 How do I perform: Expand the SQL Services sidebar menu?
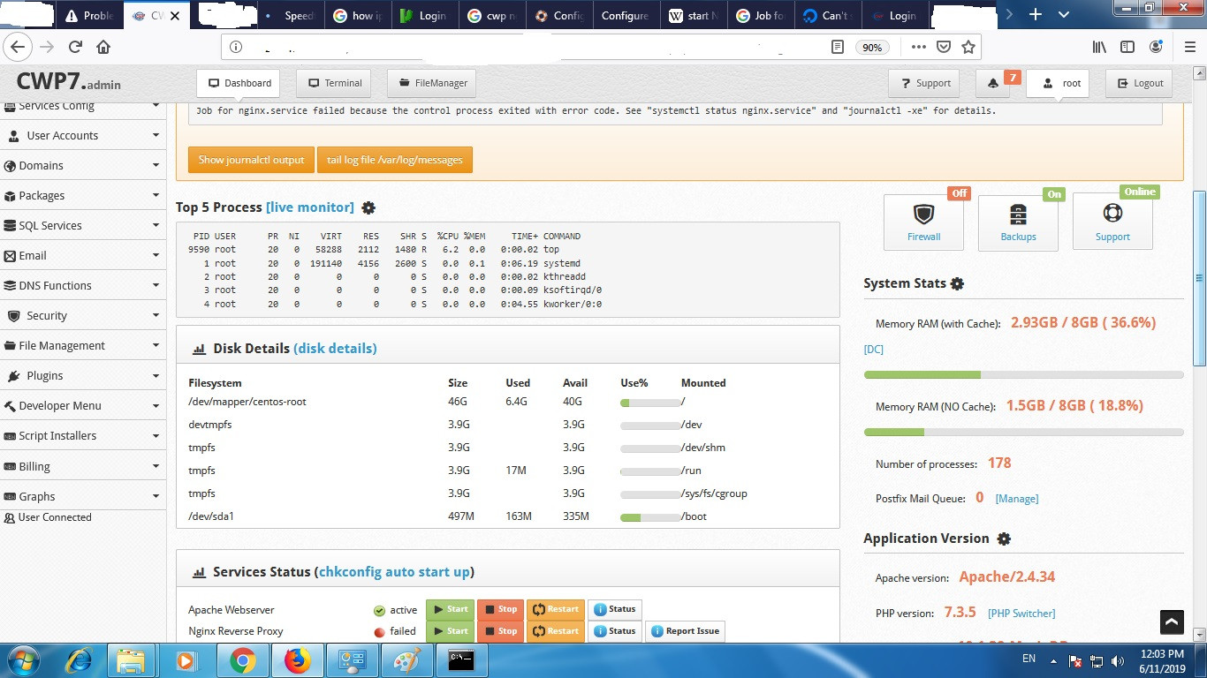pyautogui.click(x=82, y=225)
